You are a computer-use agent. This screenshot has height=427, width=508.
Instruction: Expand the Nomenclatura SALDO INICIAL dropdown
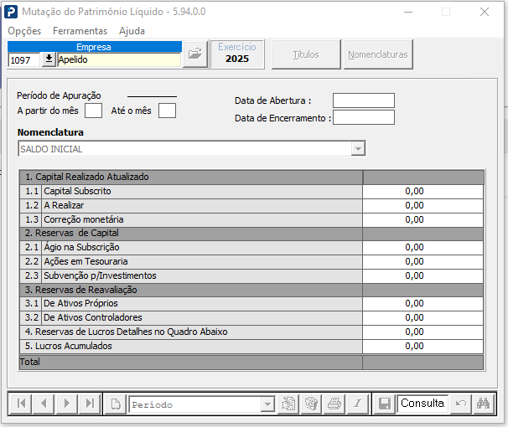pyautogui.click(x=358, y=149)
